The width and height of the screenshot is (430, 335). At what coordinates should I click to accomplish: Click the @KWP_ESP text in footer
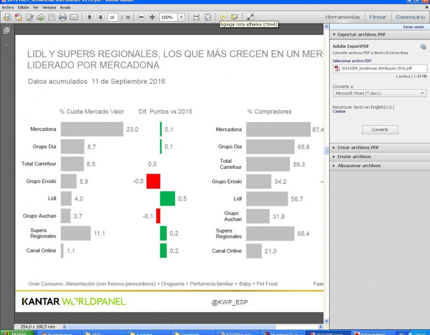[229, 302]
